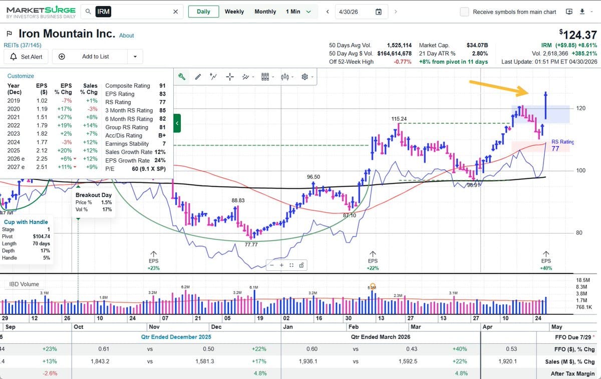Activate the crosshair cursor tool
Screen dimensions: 601x379
(230, 77)
